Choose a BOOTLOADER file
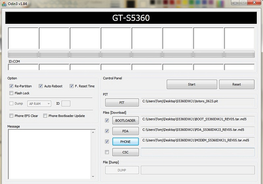Screen dimensions: 263x184 pyautogui.click(x=125, y=120)
